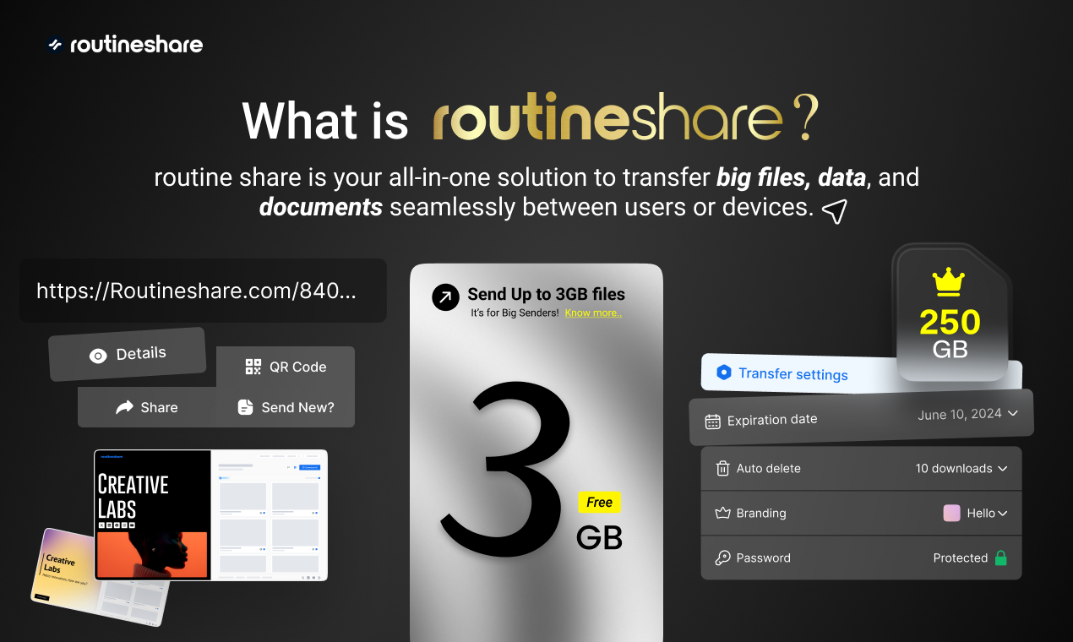Click the crown icon beside Branding
The height and width of the screenshot is (642, 1073).
click(x=722, y=513)
